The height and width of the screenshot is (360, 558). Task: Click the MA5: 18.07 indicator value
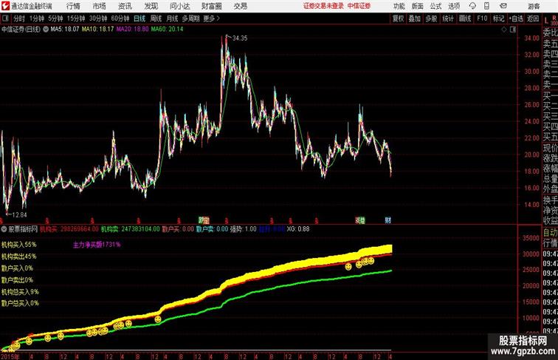65,30
